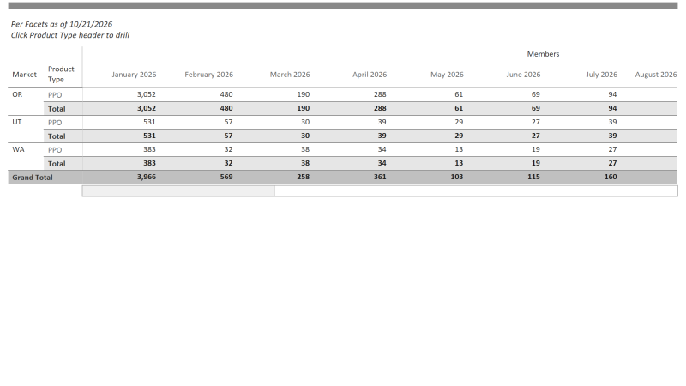
Task: Select the UT market row label
Action: (x=16, y=122)
